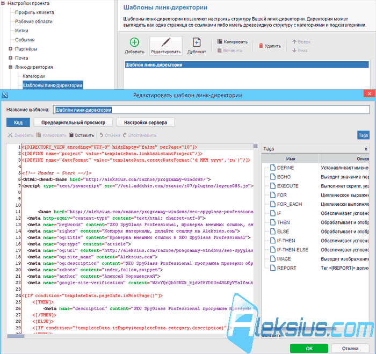Open Категории under Линк-директория
Image resolution: width=376 pixels, height=354 pixels.
pos(34,76)
